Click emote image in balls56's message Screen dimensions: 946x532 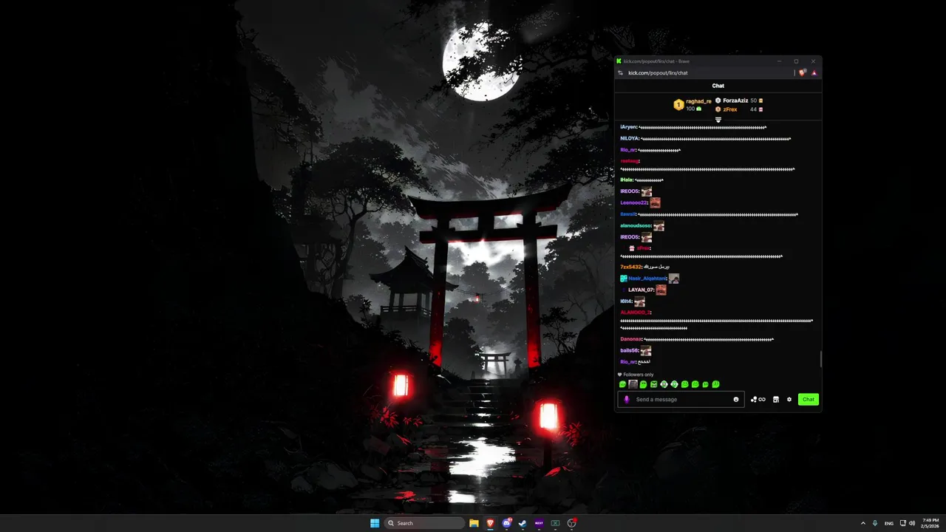tap(645, 351)
